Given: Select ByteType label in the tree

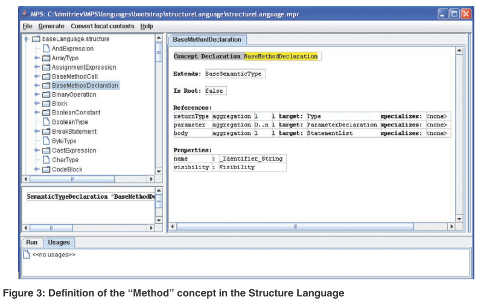Looking at the screenshot, I should pyautogui.click(x=64, y=141).
